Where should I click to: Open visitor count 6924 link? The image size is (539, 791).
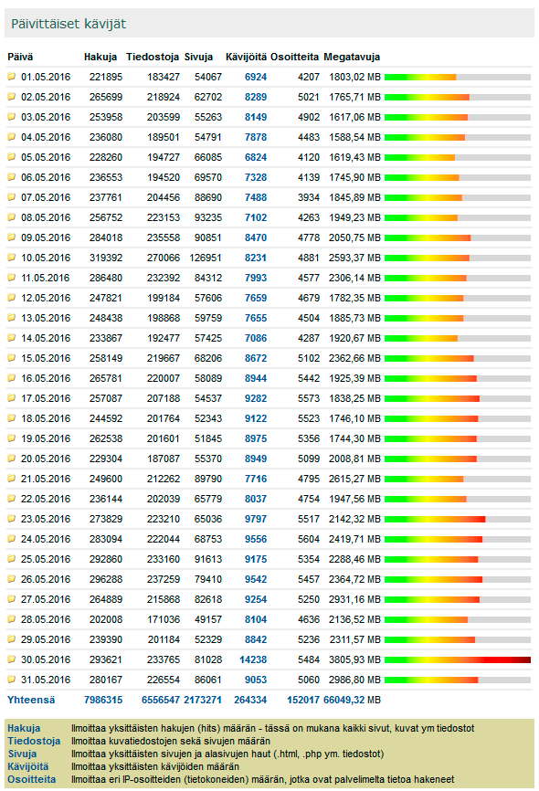(256, 78)
